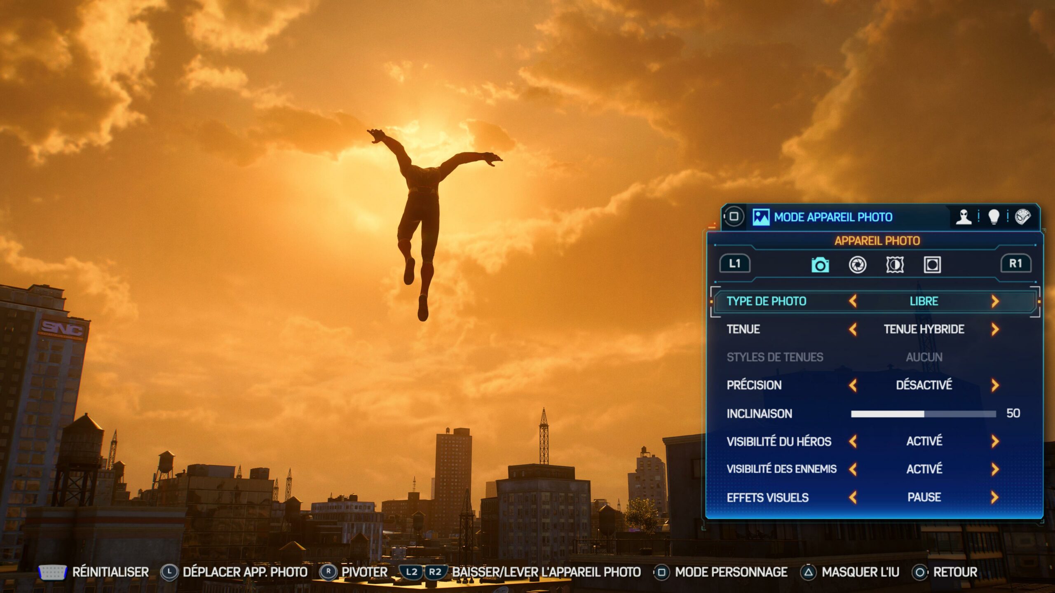
Task: Open the frame and vignette tab icon
Action: pos(932,264)
